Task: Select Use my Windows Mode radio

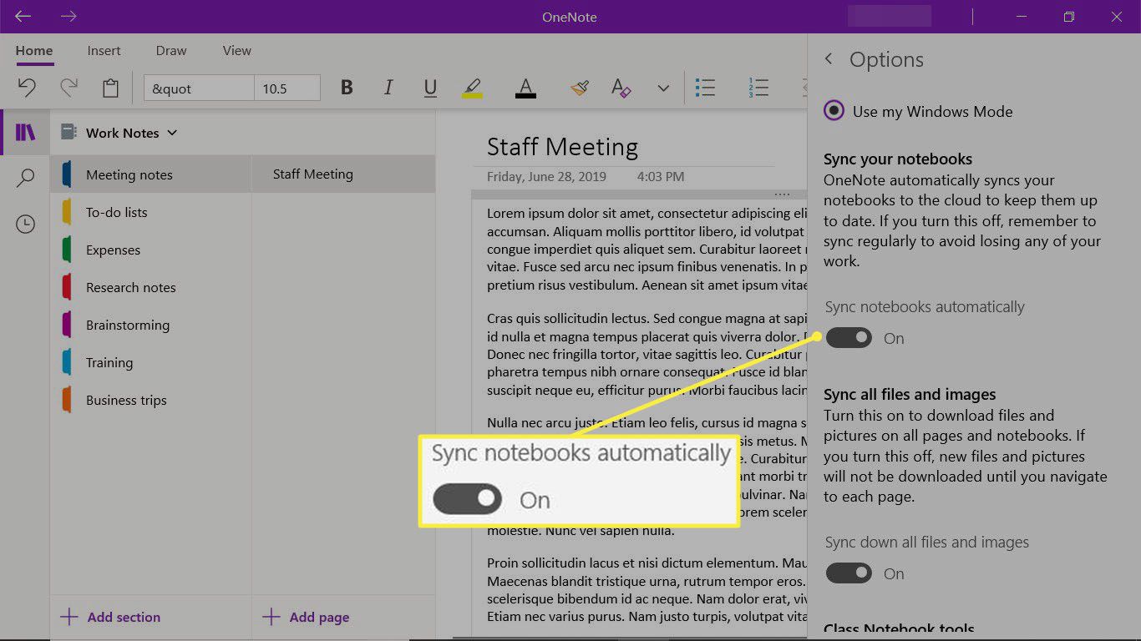Action: pos(834,111)
